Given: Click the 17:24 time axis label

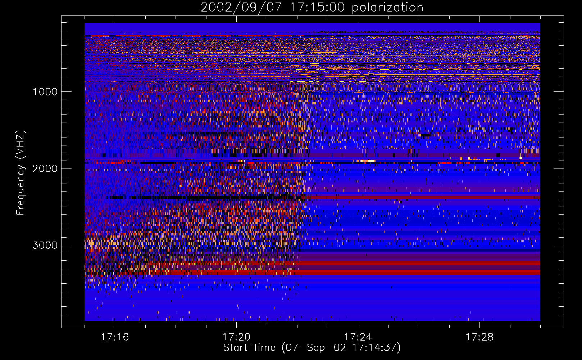Looking at the screenshot, I should coord(358,337).
